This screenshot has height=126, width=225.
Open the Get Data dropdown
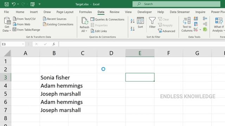(7, 24)
